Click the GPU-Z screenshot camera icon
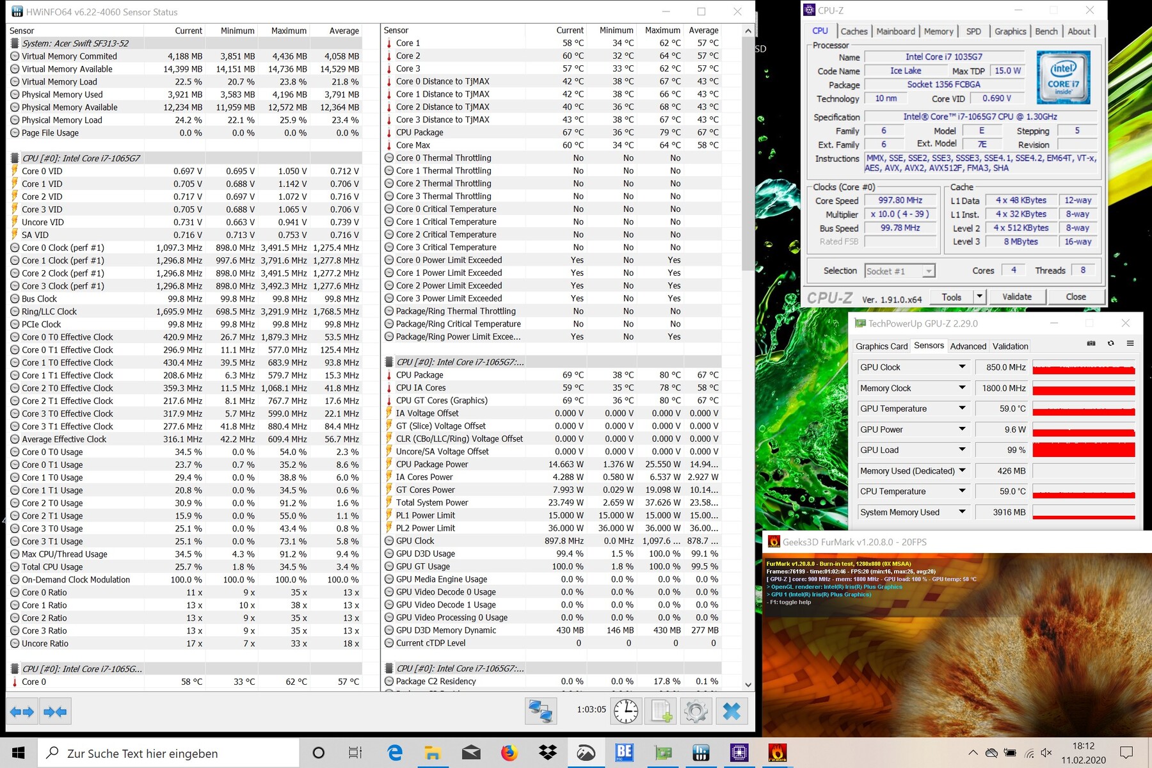Image resolution: width=1152 pixels, height=768 pixels. [1091, 344]
